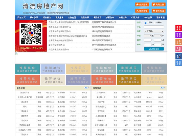Image resolution: width=182 pixels, height=136 pixels.
Task: Click the pink 客服QQ号 side icon
Action: coord(178,49)
